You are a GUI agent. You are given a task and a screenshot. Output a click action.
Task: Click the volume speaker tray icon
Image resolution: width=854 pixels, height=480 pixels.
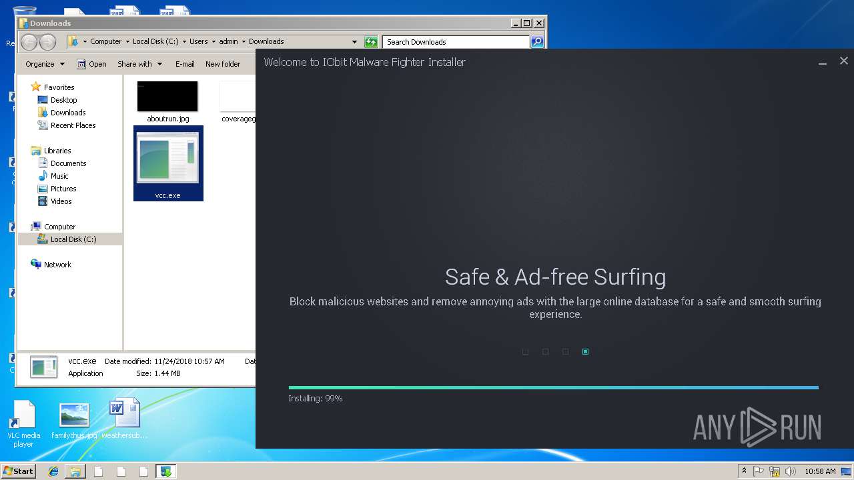(790, 471)
